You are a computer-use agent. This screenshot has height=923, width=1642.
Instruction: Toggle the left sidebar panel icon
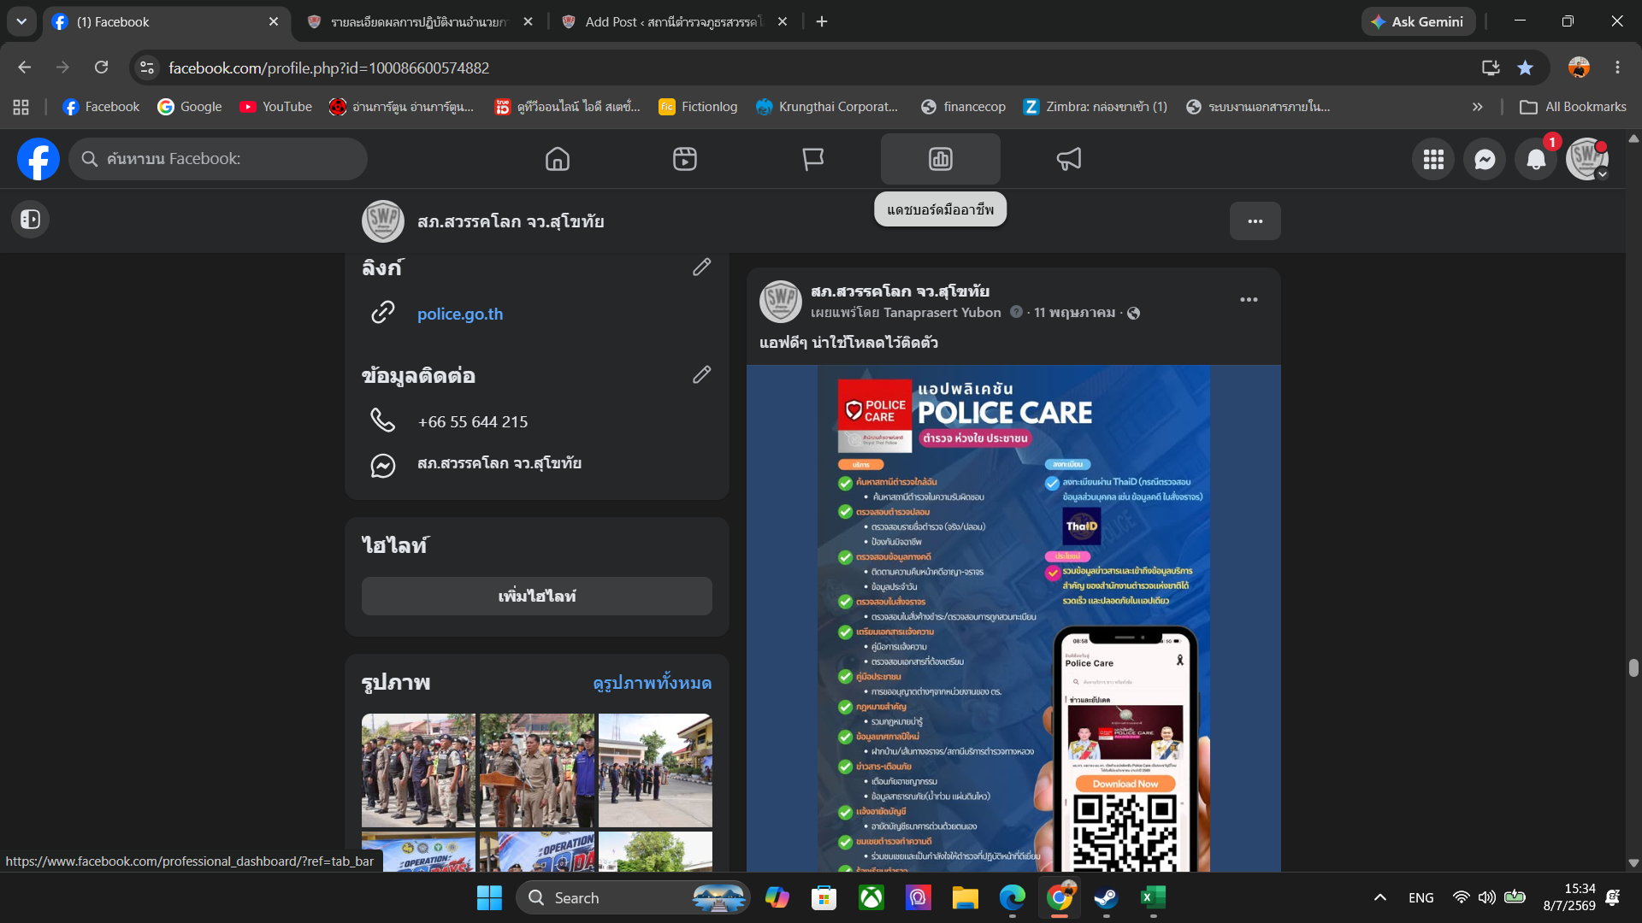click(x=30, y=220)
